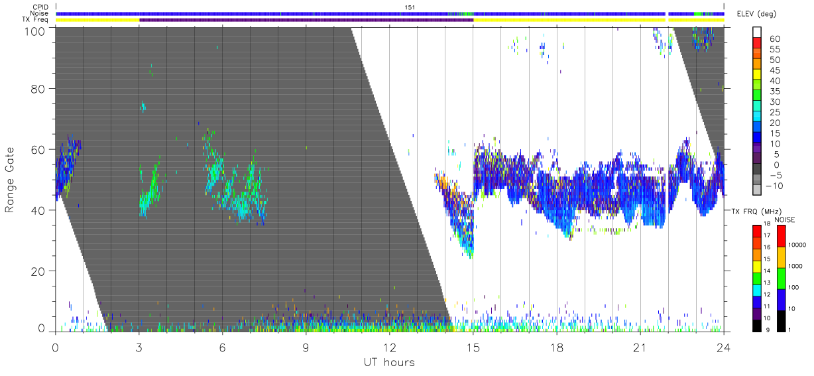
Task: Click the x-axis tick label 15
Action: point(473,347)
